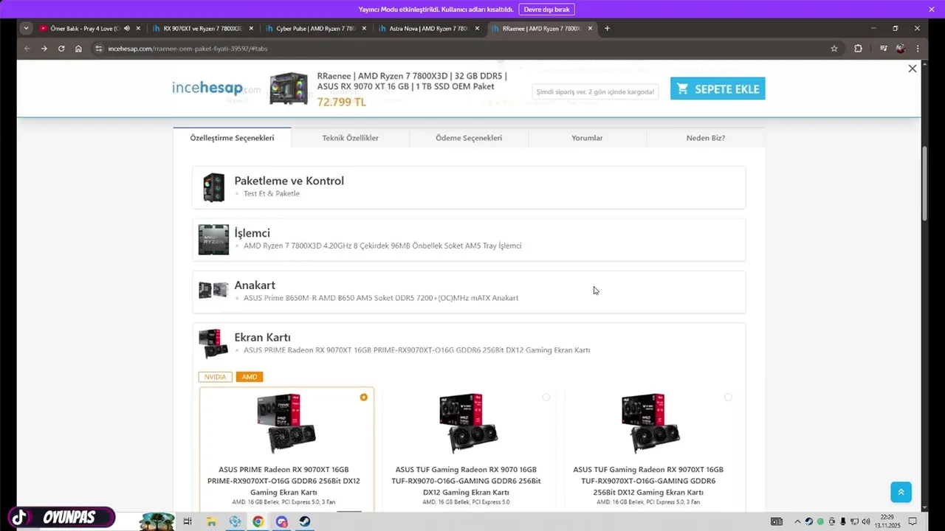Click the ASUS PRIME RX 9070XT card image

[286, 424]
